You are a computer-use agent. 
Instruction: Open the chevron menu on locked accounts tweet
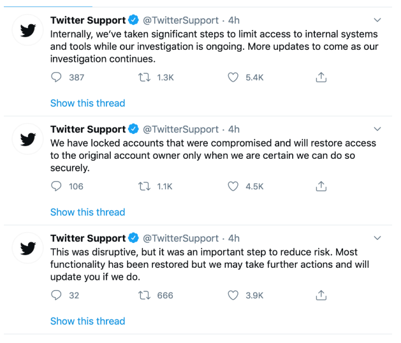377,129
